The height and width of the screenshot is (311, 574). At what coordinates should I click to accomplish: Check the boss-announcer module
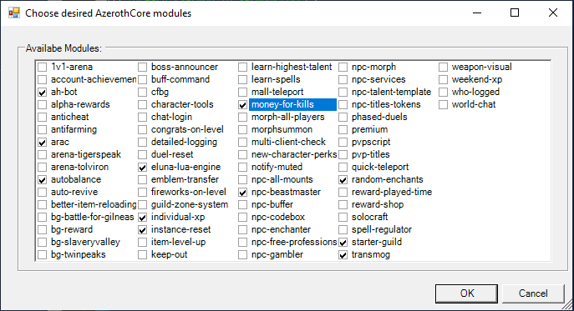pyautogui.click(x=142, y=68)
